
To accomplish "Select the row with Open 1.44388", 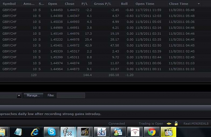I will coord(105,16).
